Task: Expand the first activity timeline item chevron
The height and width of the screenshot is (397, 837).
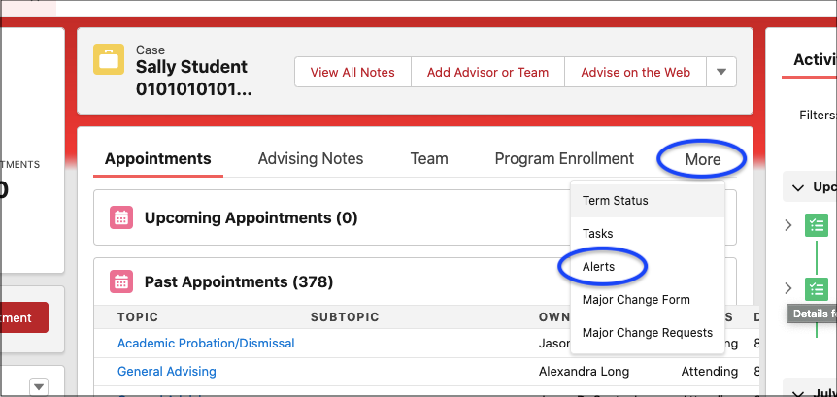Action: [788, 225]
